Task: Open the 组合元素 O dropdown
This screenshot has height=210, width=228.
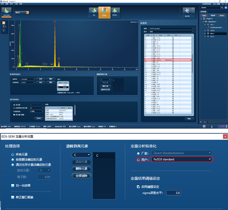Action: tap(46, 169)
